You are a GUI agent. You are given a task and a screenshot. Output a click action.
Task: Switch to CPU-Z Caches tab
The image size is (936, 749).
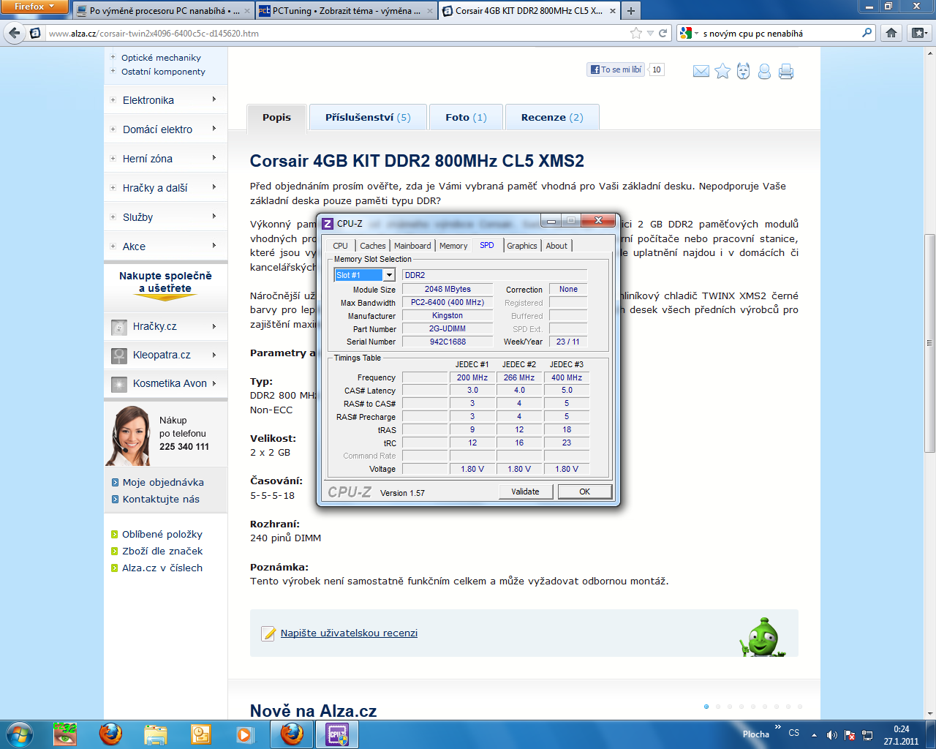point(373,246)
